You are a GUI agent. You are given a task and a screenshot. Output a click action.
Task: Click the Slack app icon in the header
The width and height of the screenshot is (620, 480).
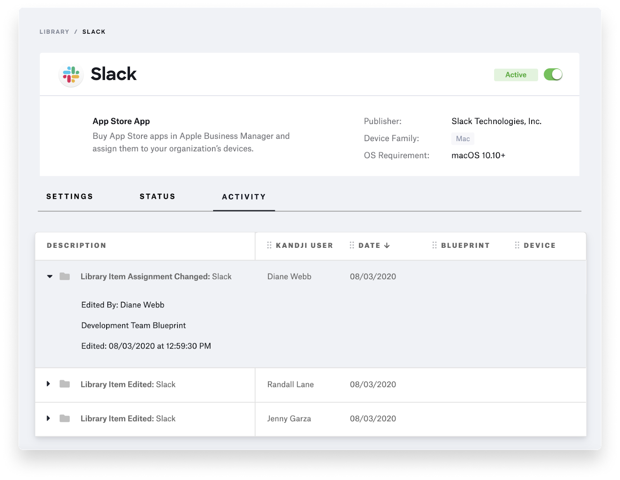click(71, 75)
